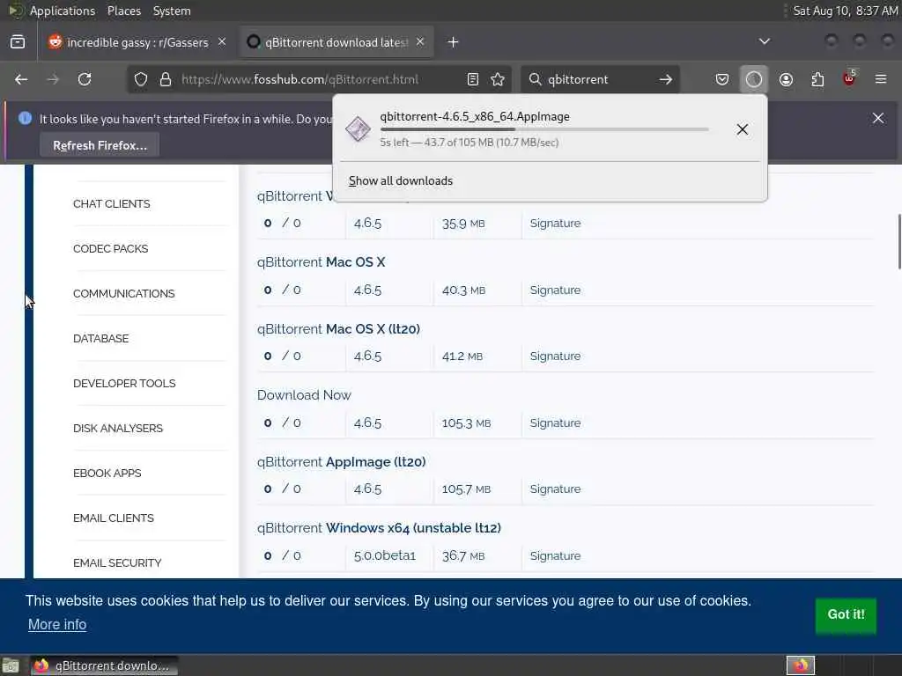Open DEVELOPER TOOLS category
The width and height of the screenshot is (902, 676).
[124, 383]
